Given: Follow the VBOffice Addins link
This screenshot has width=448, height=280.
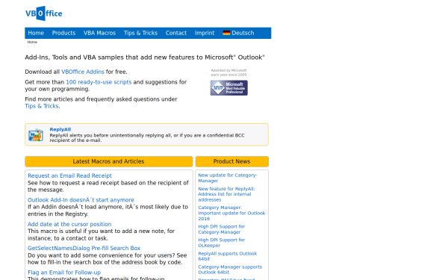Looking at the screenshot, I should tap(83, 72).
